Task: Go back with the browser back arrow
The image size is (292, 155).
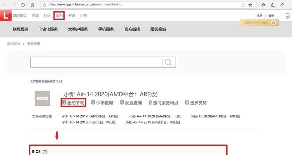Action: coord(5,5)
